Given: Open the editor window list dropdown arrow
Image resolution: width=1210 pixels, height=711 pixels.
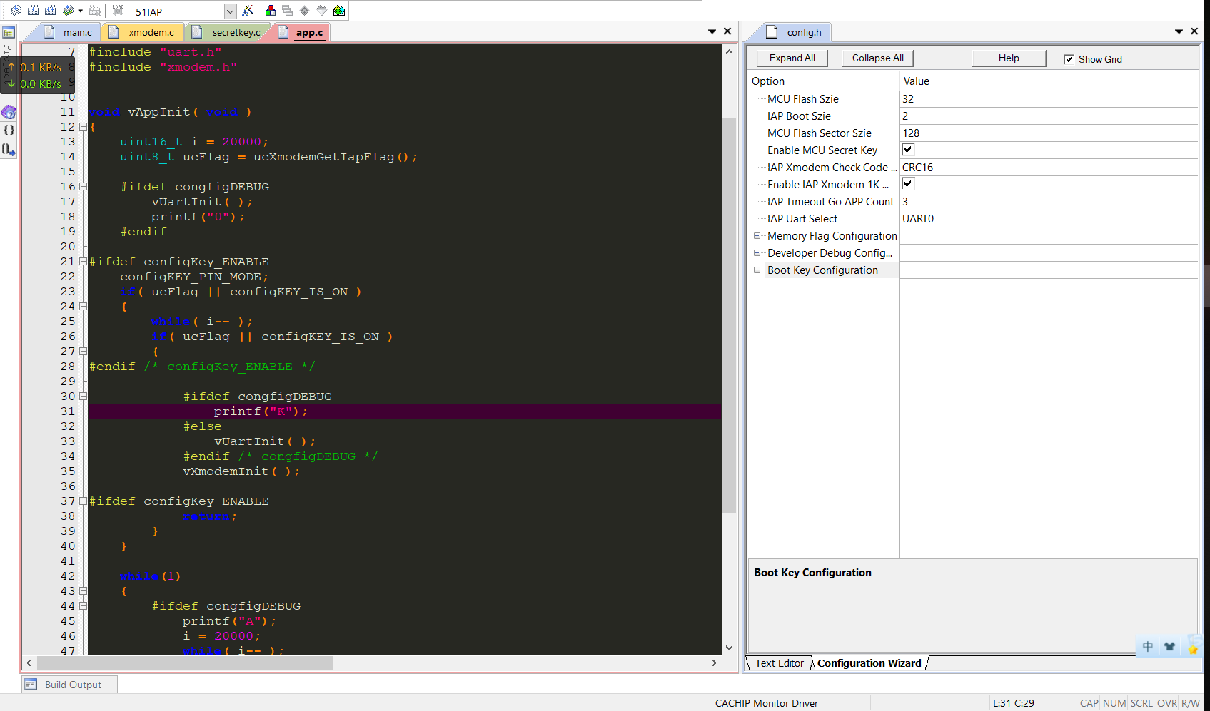Looking at the screenshot, I should 712,31.
